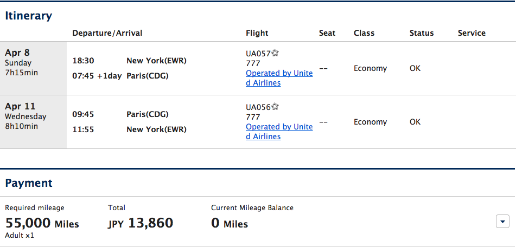Screen dimensions: 516x247
Task: Open Operated by United Airlines link for UA056
Action: pos(279,132)
